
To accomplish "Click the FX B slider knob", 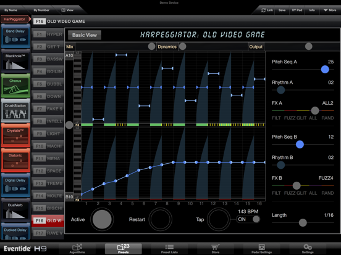I will point(297,185).
